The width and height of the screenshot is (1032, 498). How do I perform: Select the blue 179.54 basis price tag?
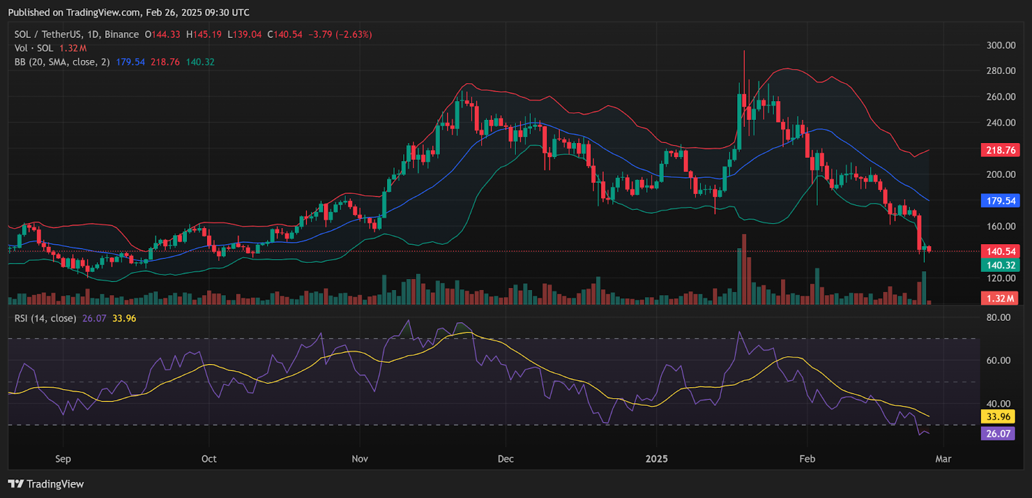coord(1000,201)
